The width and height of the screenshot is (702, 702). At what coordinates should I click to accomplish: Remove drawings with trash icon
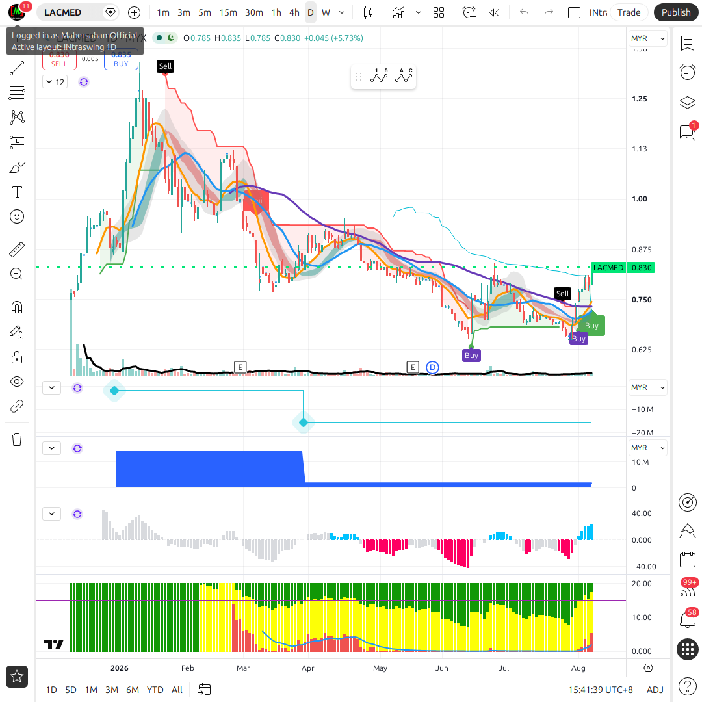pyautogui.click(x=17, y=439)
